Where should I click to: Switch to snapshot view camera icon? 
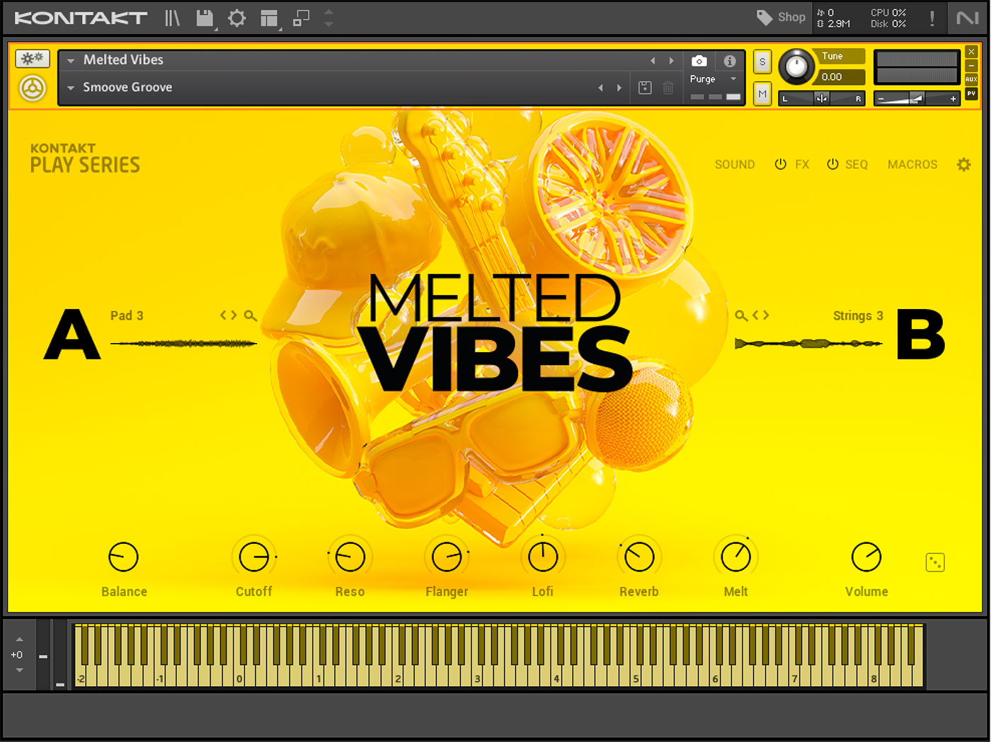tap(699, 61)
